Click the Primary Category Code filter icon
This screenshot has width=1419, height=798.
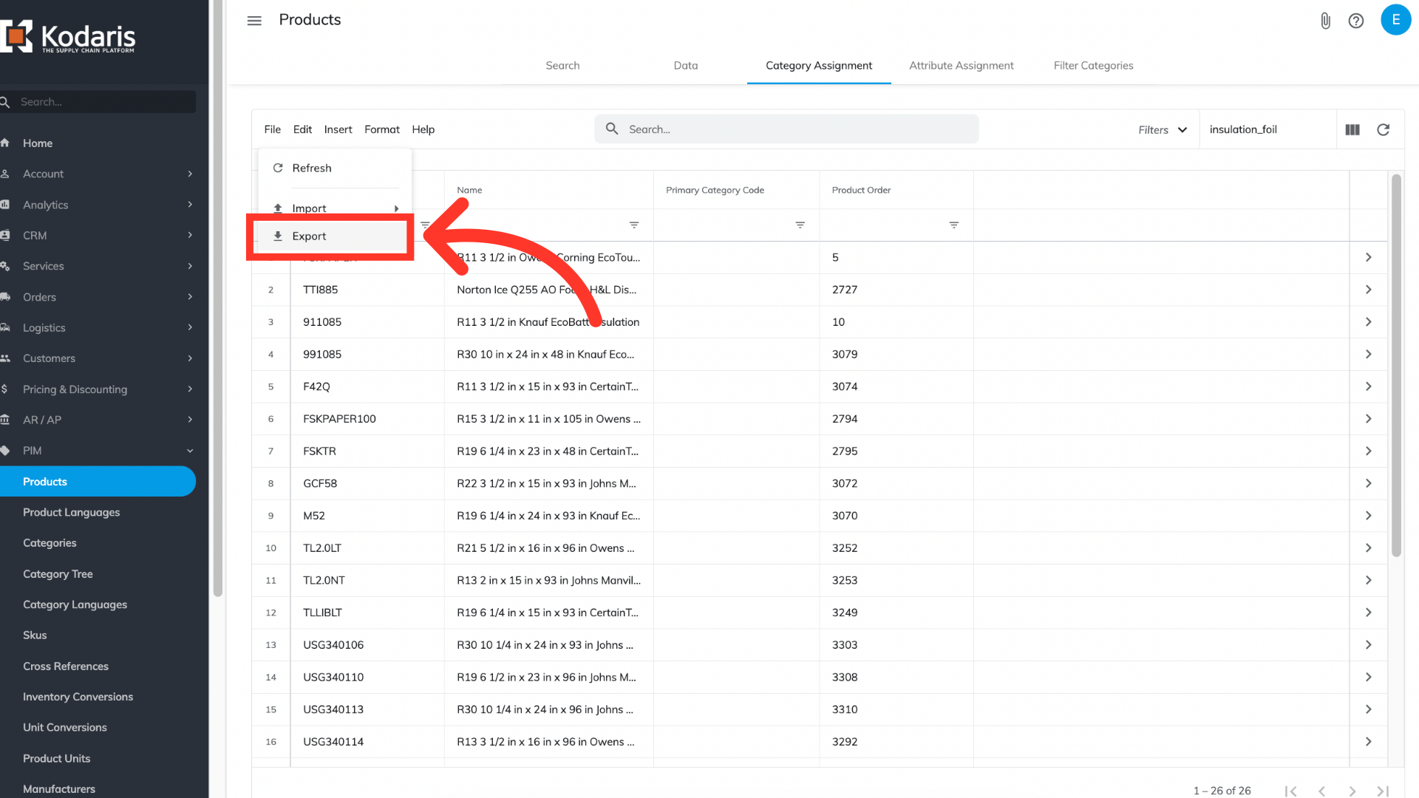[x=800, y=225]
